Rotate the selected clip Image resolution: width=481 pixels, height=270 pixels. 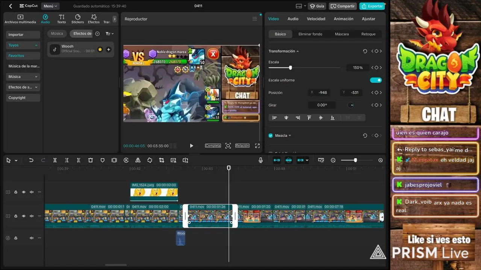point(150,160)
